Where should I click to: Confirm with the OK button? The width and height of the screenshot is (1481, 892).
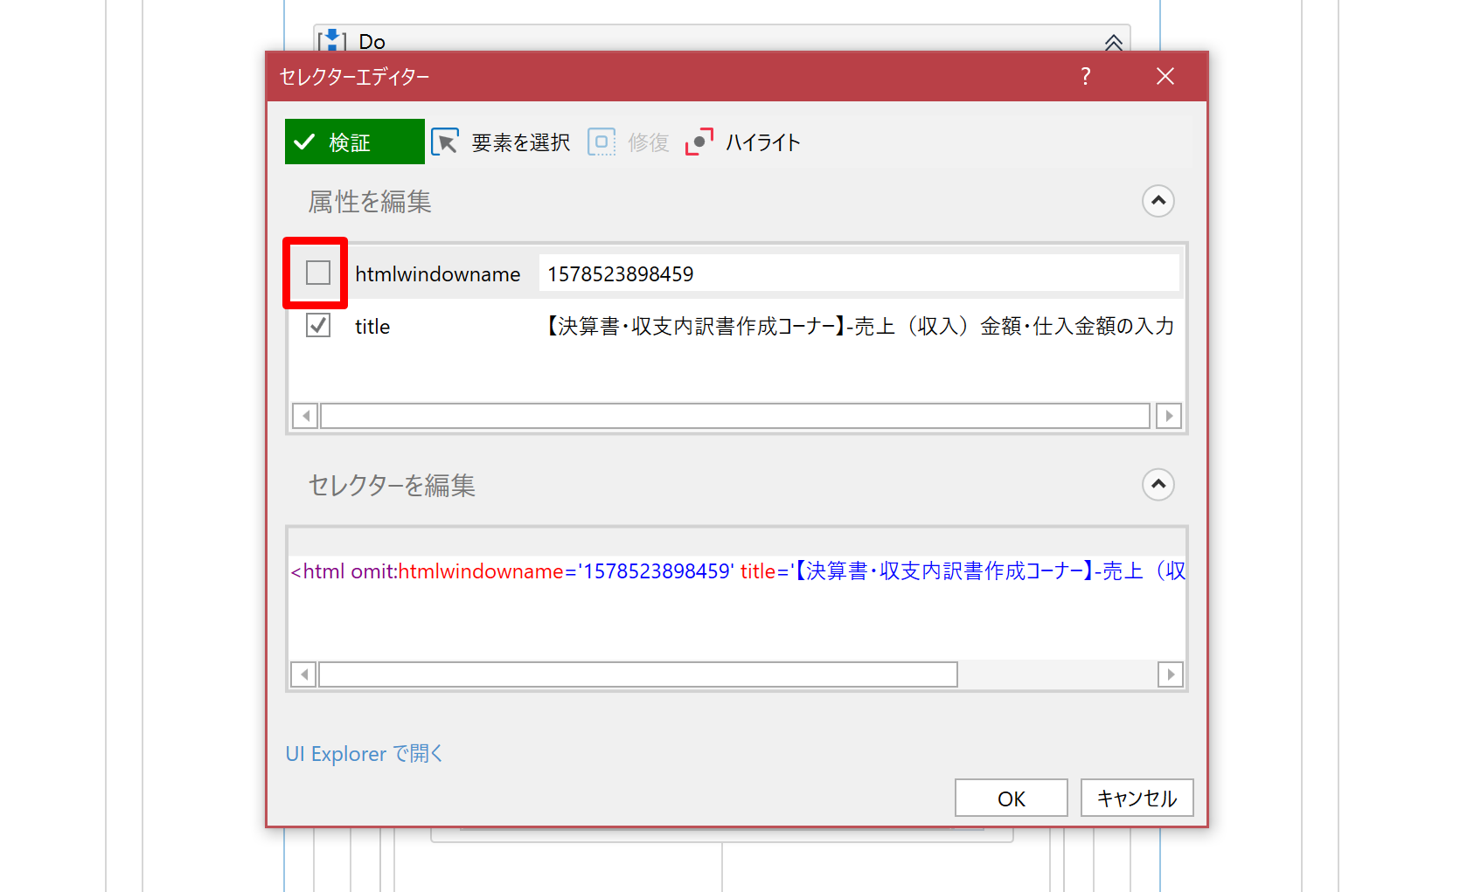click(x=1012, y=798)
